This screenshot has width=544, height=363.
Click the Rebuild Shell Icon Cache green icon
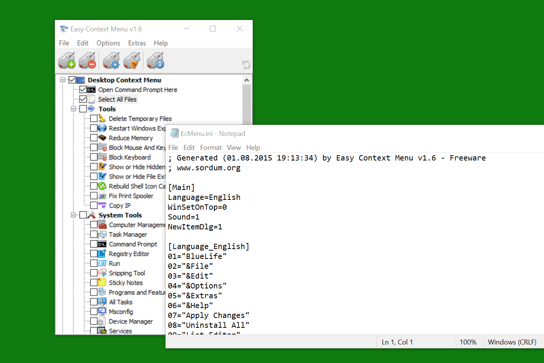click(102, 186)
